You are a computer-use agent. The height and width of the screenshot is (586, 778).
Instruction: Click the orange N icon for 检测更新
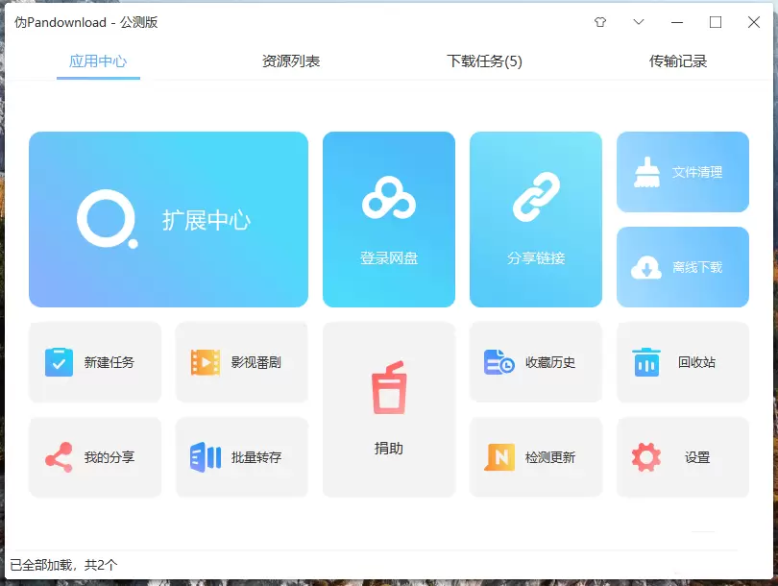click(x=499, y=457)
